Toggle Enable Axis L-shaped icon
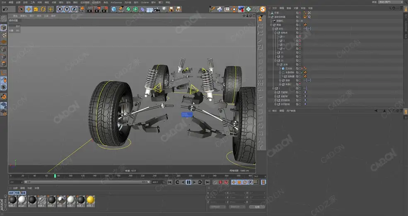The image size is (408, 216). click(4, 73)
